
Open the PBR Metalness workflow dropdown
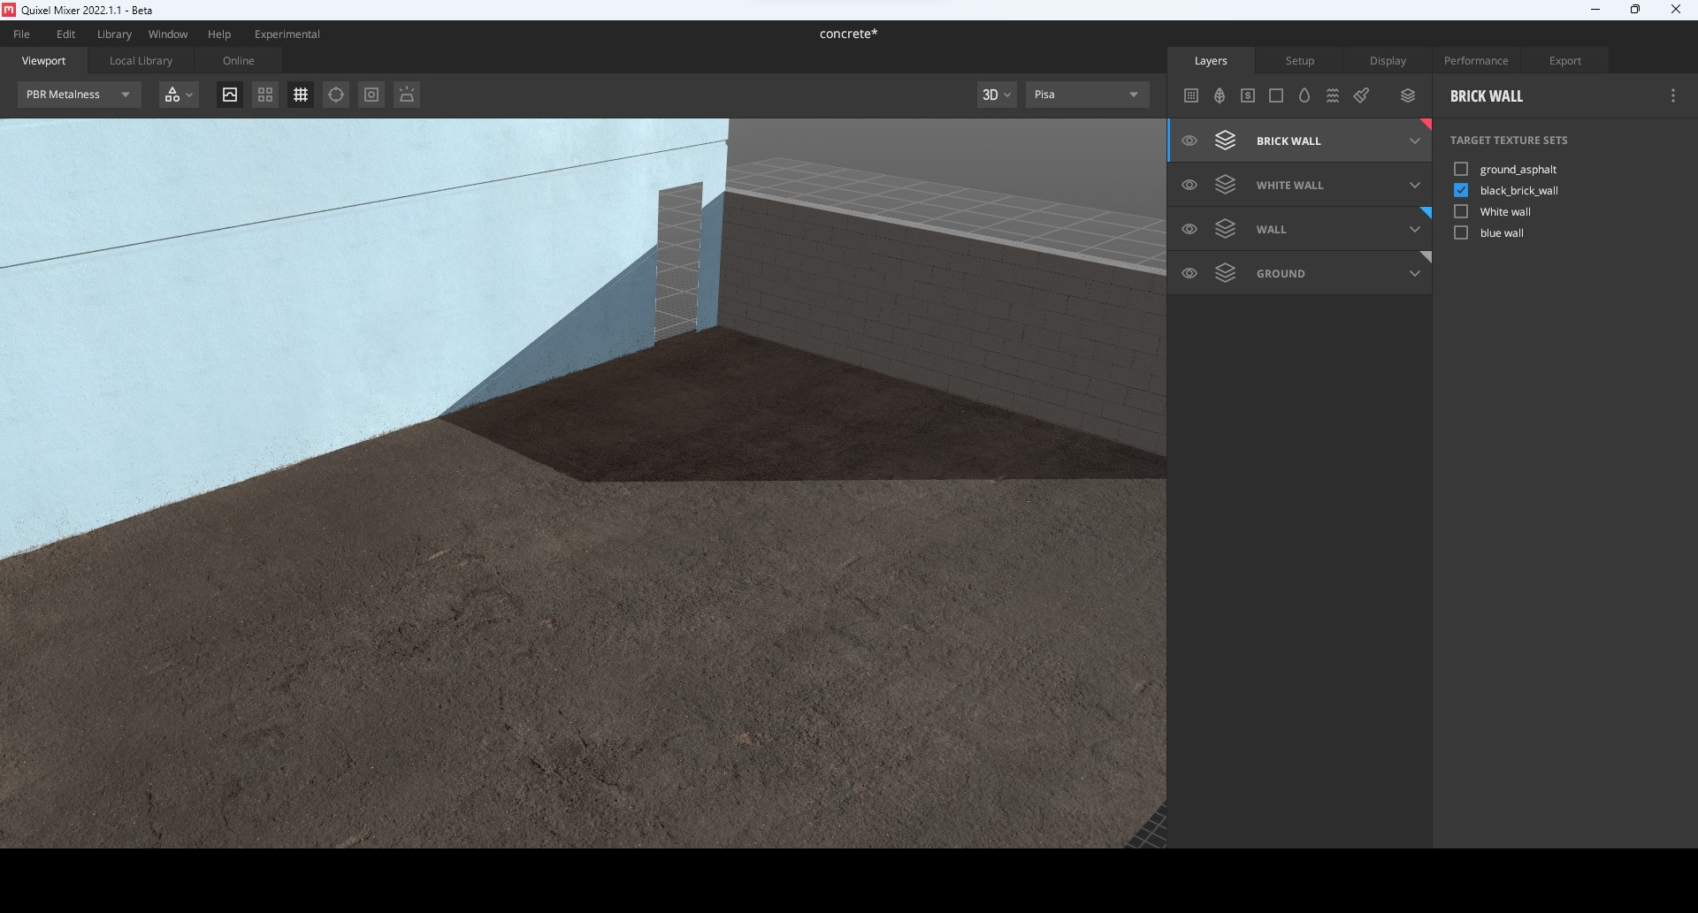pos(79,95)
